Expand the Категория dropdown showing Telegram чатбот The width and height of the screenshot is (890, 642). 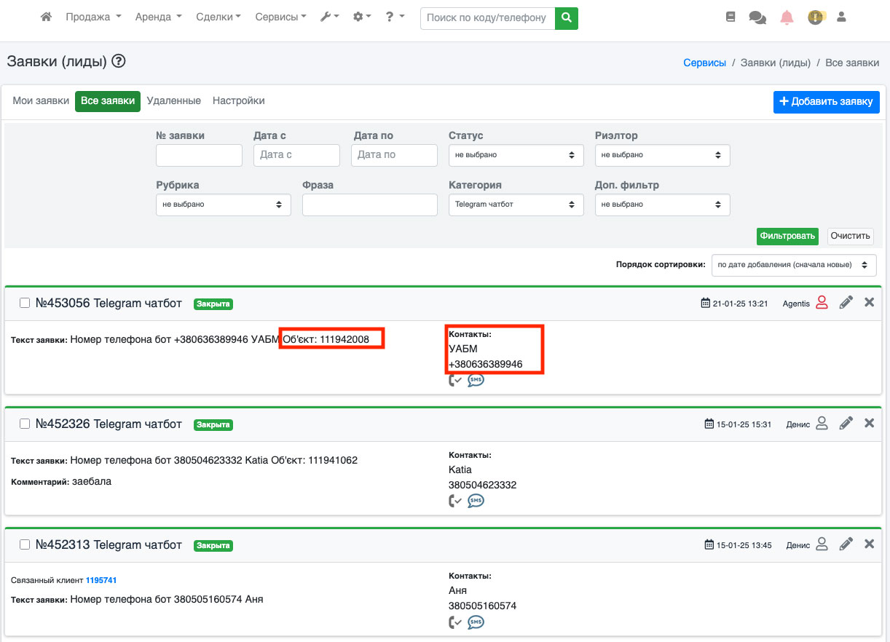516,205
